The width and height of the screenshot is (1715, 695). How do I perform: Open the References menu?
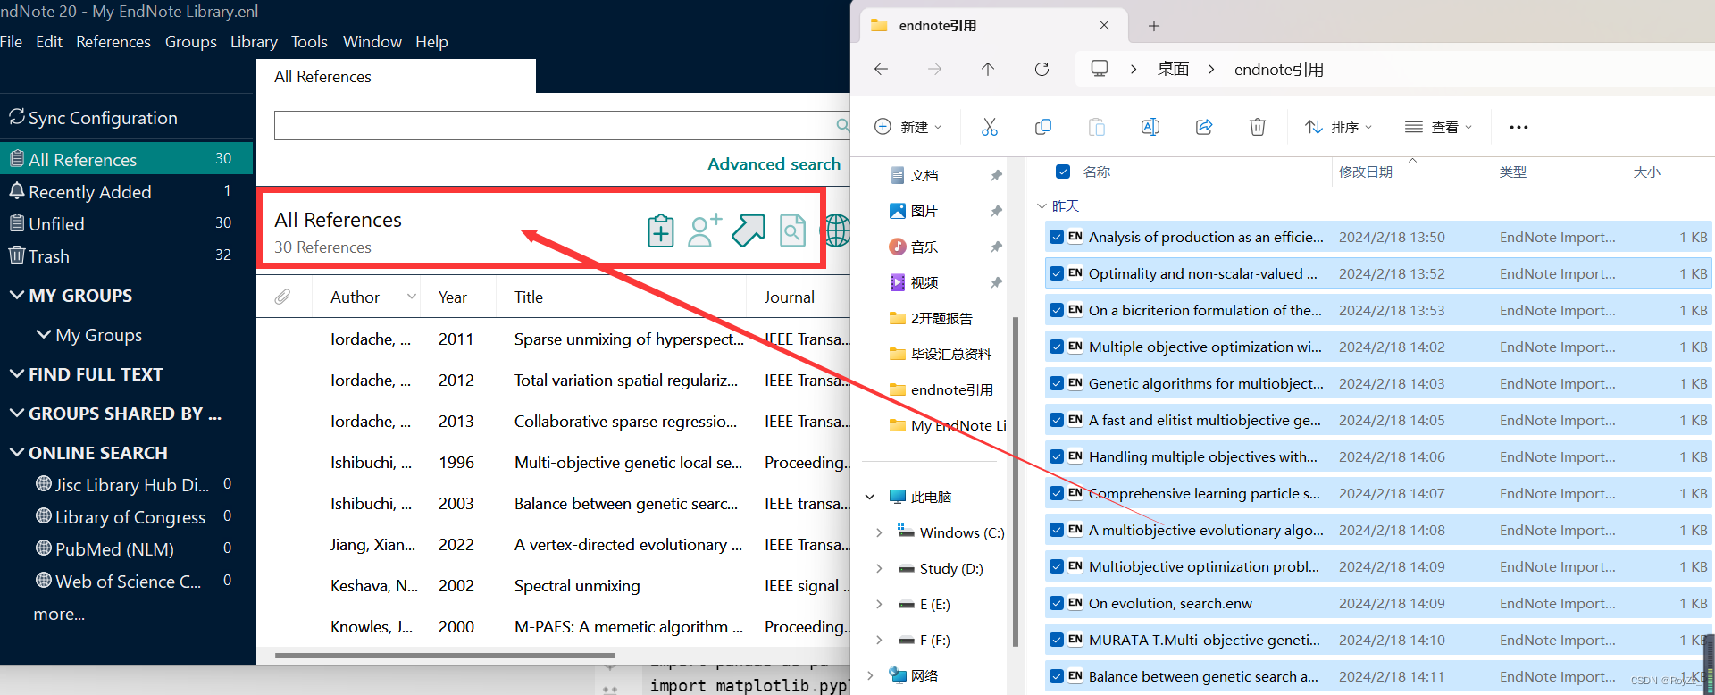113,41
